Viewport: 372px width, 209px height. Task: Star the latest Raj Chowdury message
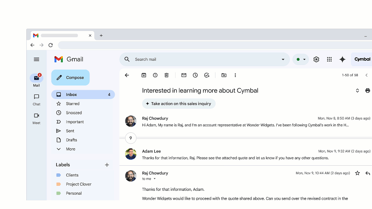click(357, 173)
